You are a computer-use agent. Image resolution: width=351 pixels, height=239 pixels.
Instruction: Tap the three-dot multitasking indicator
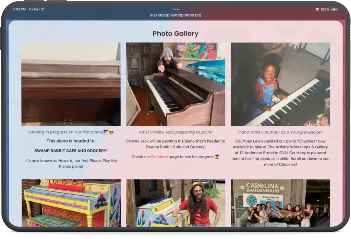(x=175, y=9)
